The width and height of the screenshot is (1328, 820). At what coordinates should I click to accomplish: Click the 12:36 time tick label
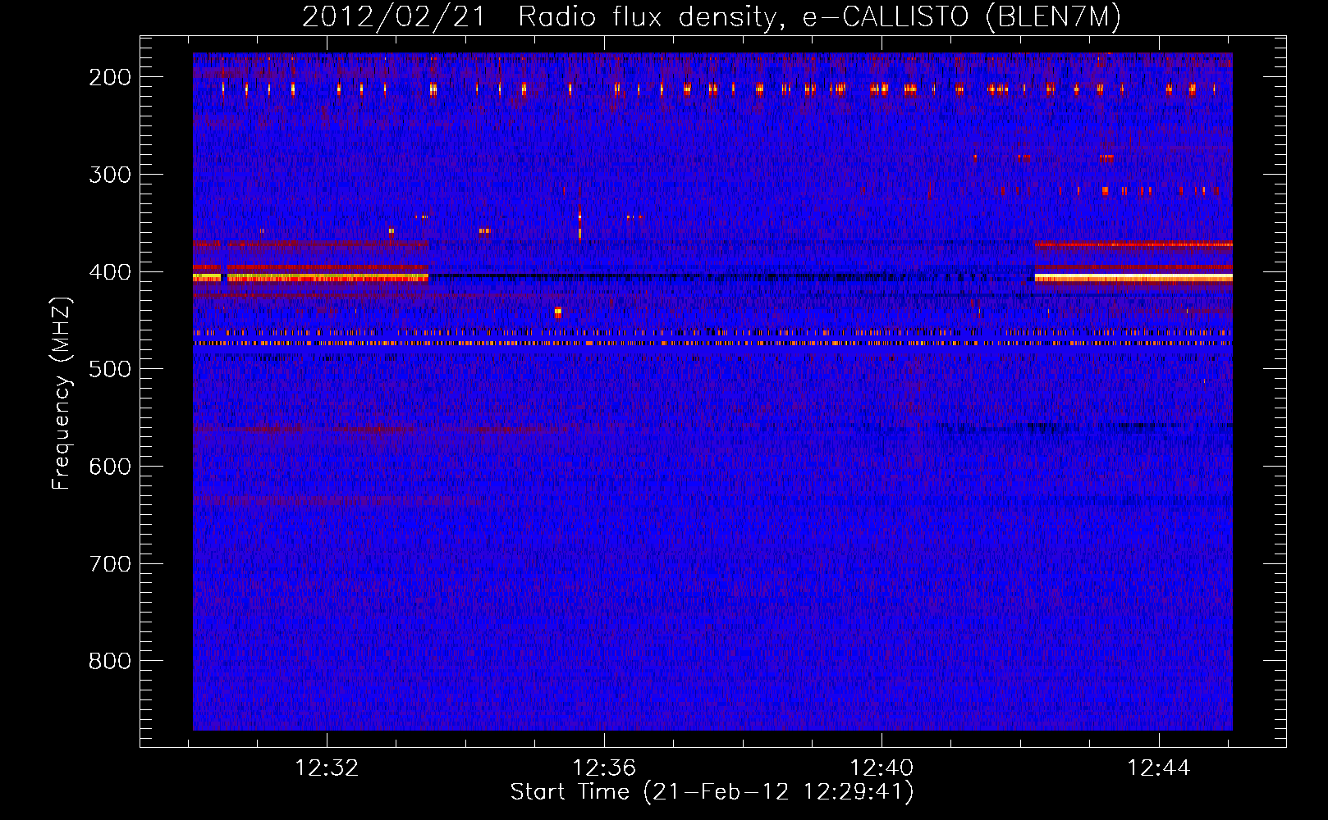604,768
